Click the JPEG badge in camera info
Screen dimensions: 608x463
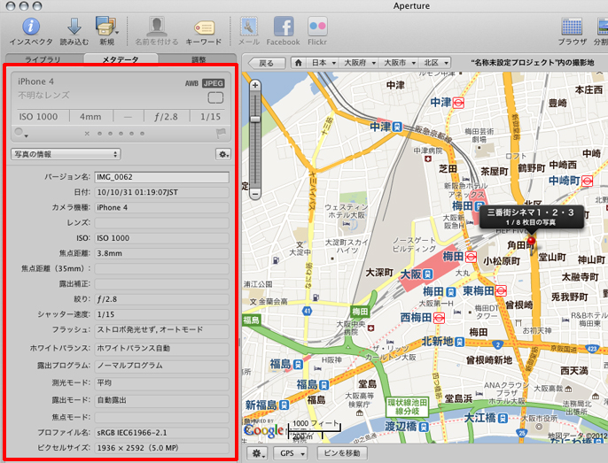[214, 83]
